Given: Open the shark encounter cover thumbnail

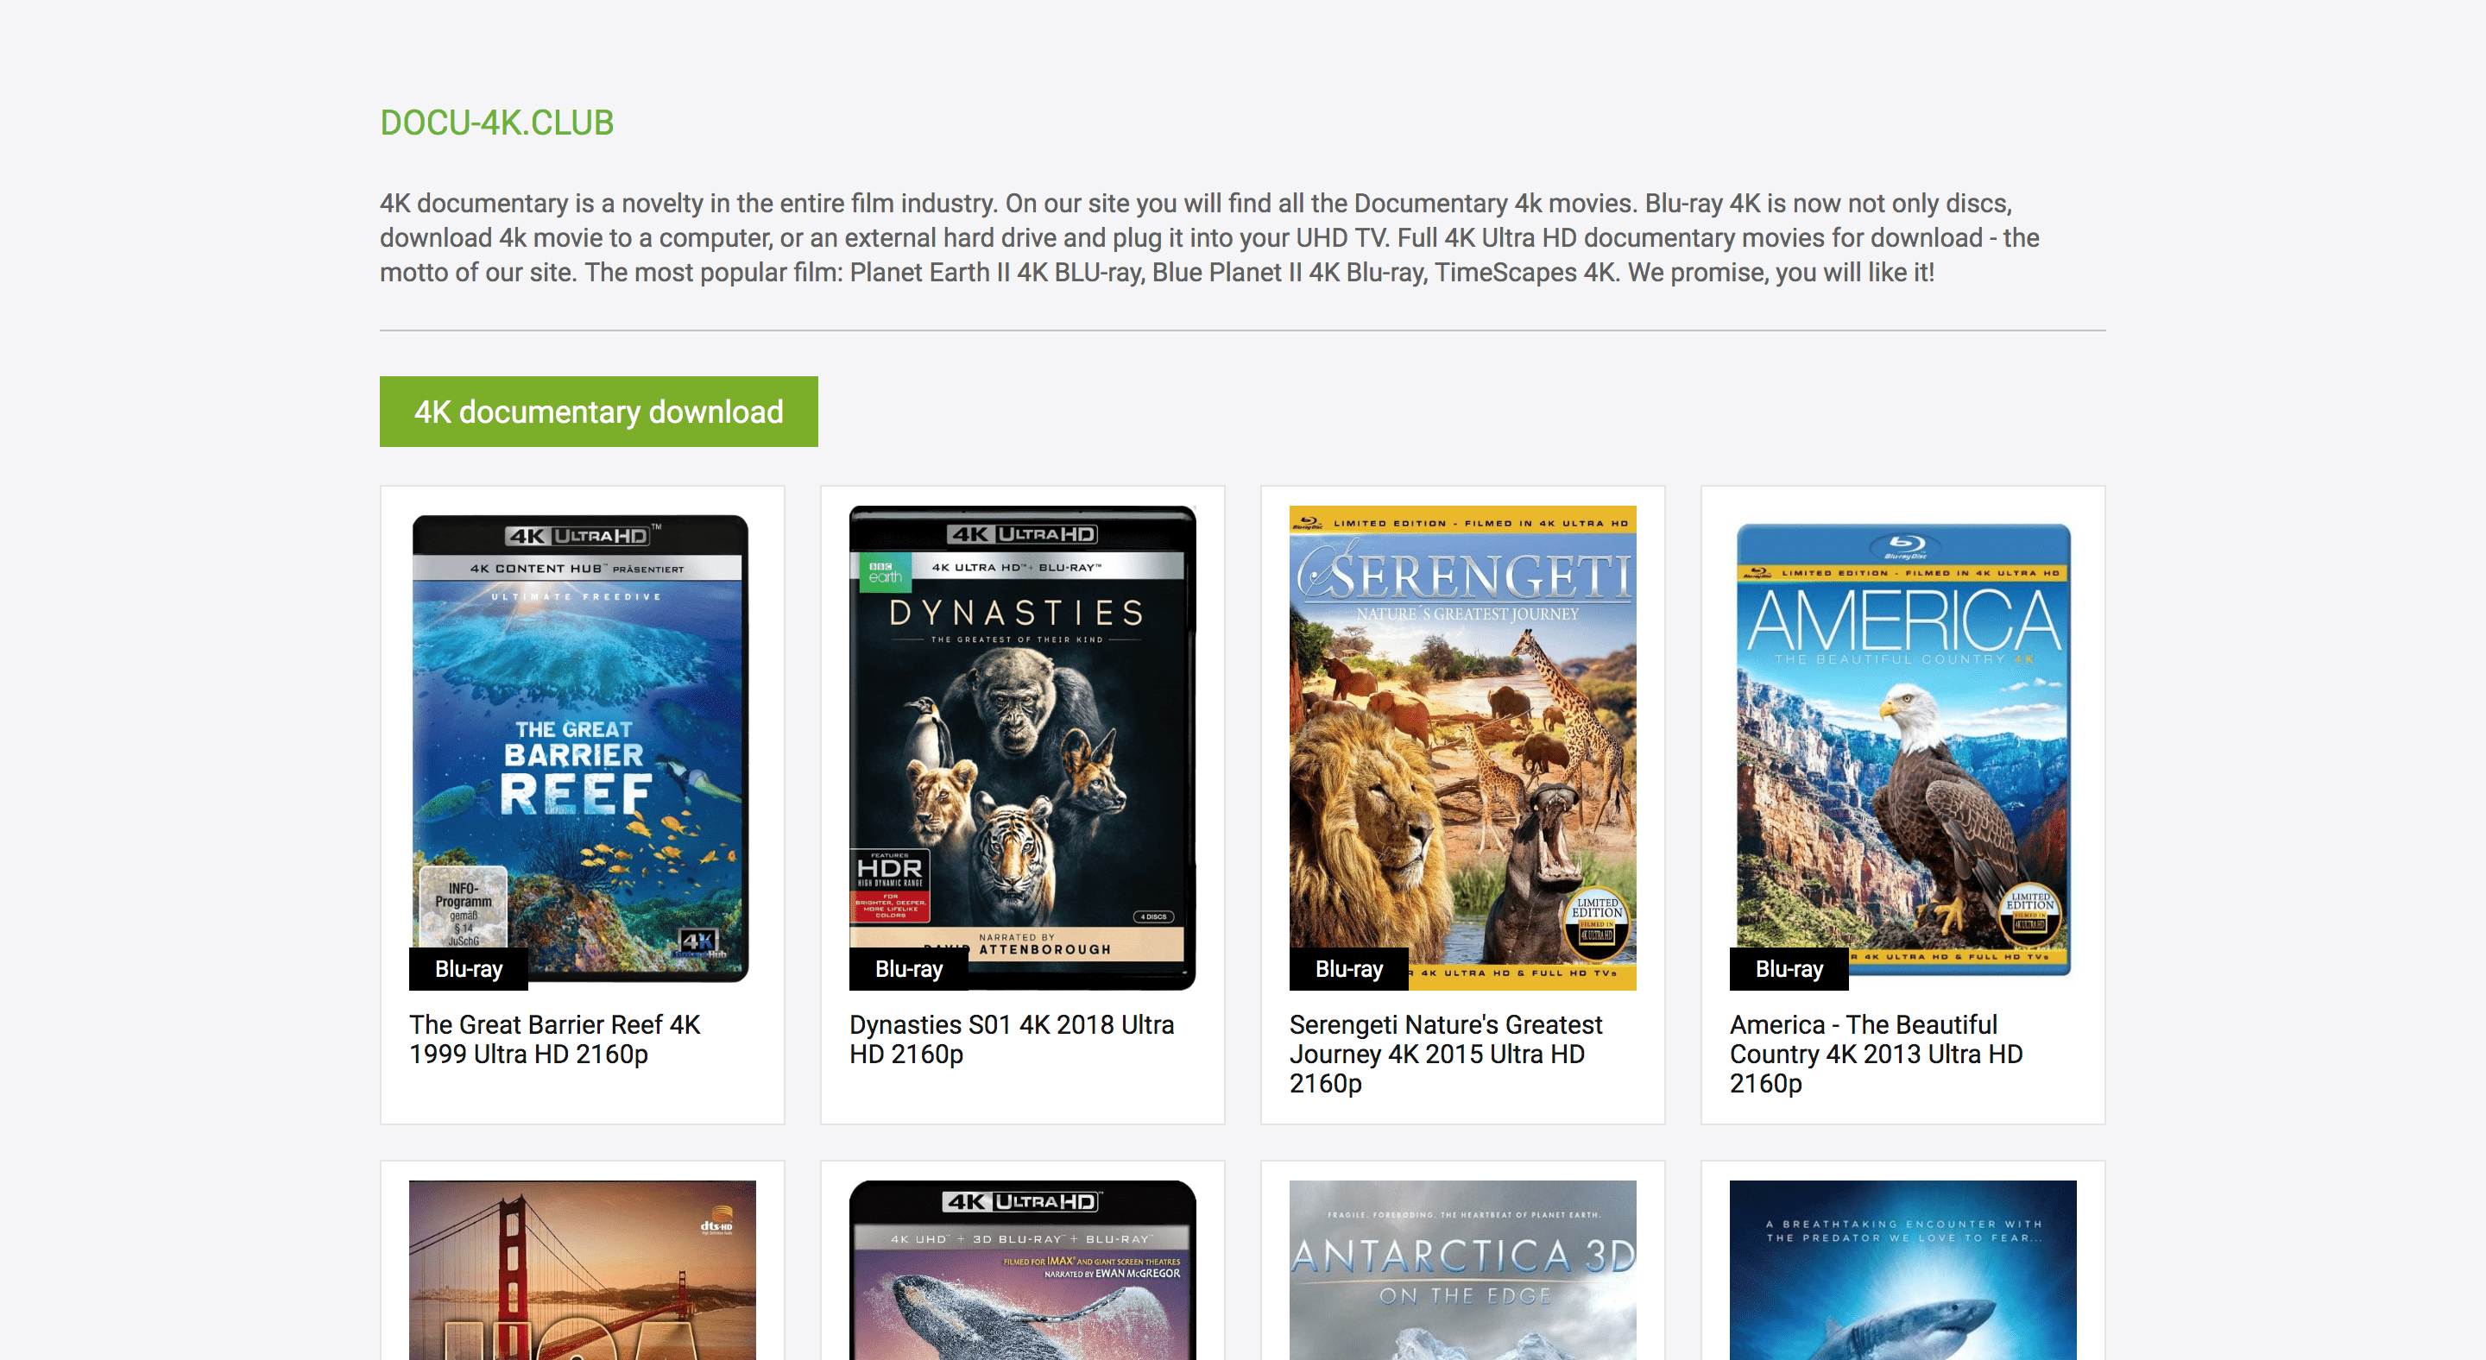Looking at the screenshot, I should pyautogui.click(x=1902, y=1270).
